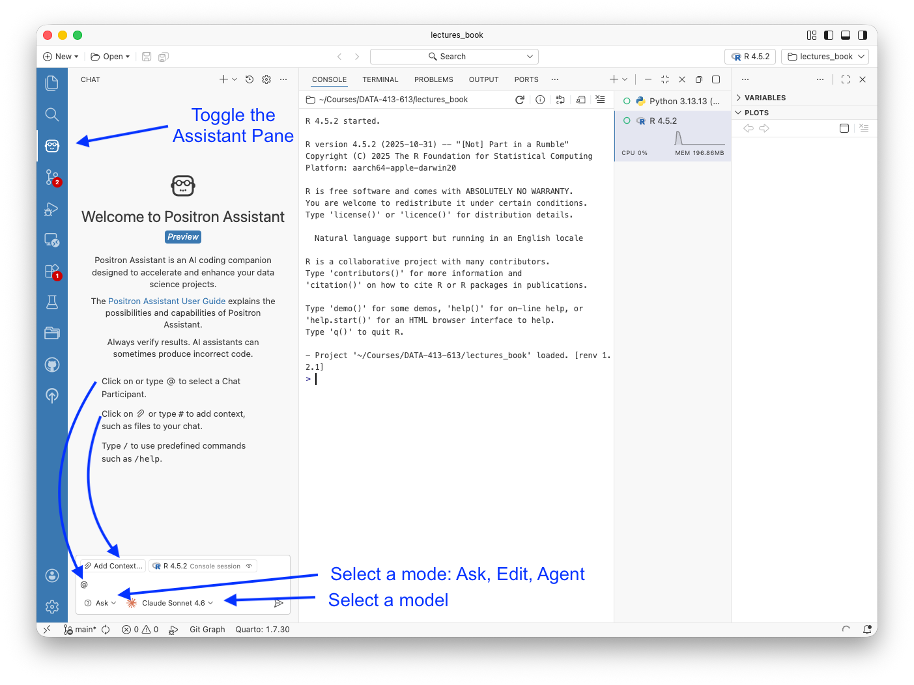Select the Run and Debug icon
Screen dimensions: 914x685
click(x=52, y=209)
